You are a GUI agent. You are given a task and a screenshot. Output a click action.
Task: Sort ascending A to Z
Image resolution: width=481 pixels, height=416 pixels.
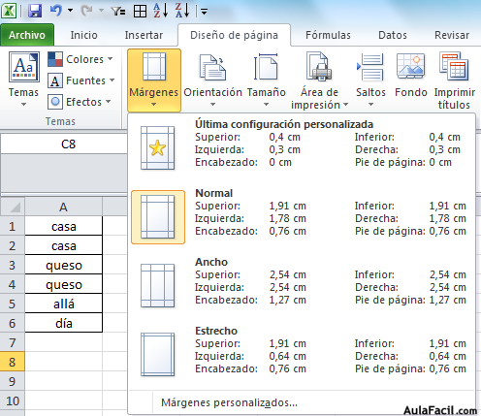pos(161,11)
